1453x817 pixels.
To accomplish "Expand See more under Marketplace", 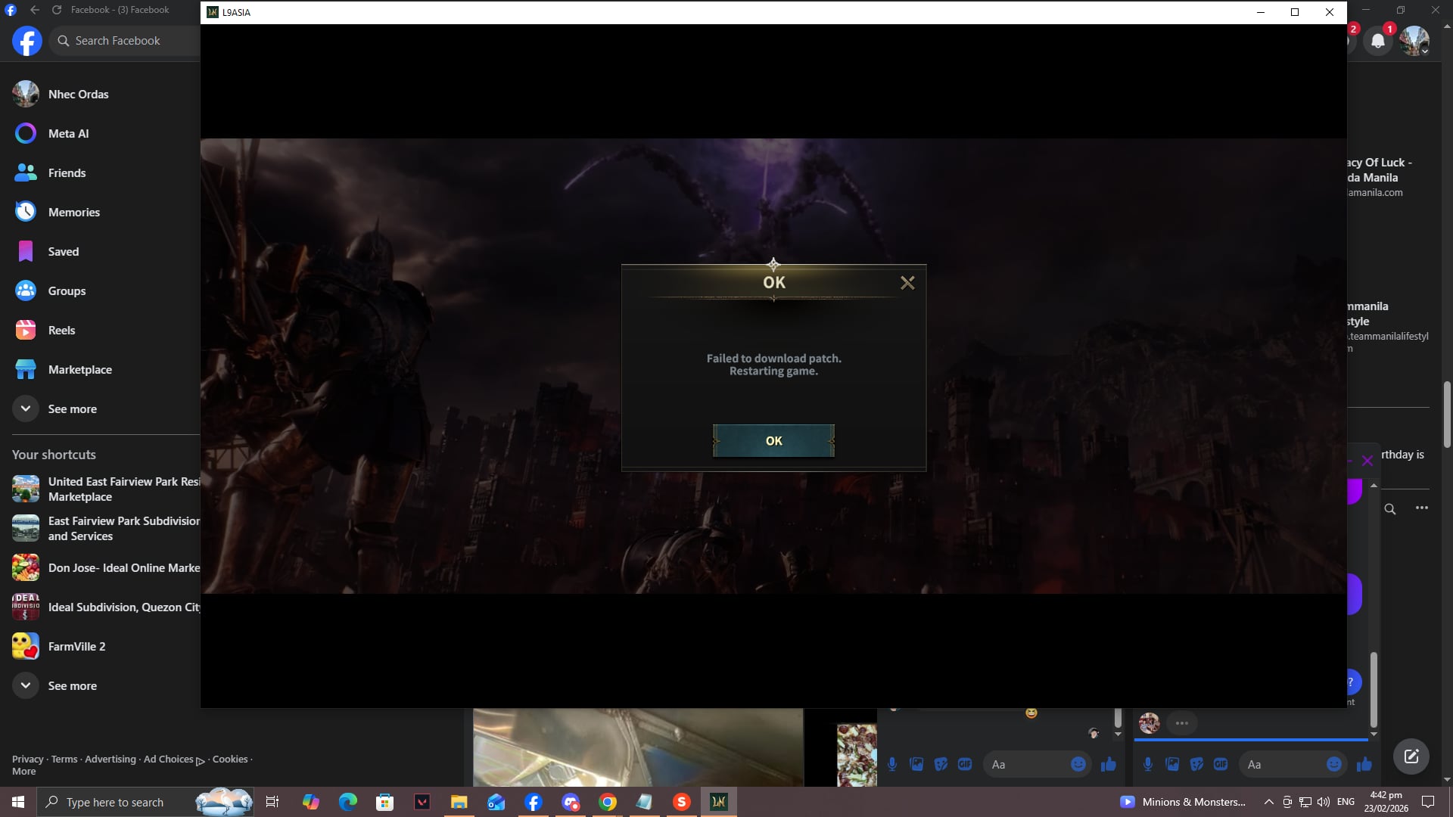I will point(72,409).
